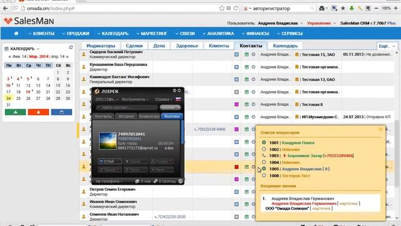401x226 pixels.
Task: Go to the SalesMan home page icon
Action: (x=16, y=33)
